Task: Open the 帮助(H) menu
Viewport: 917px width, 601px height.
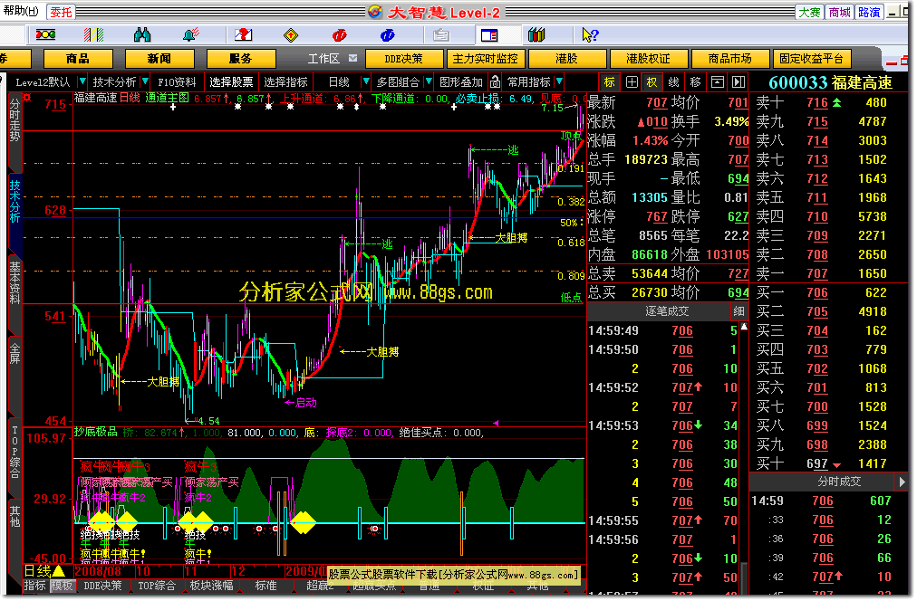Action: coord(21,11)
